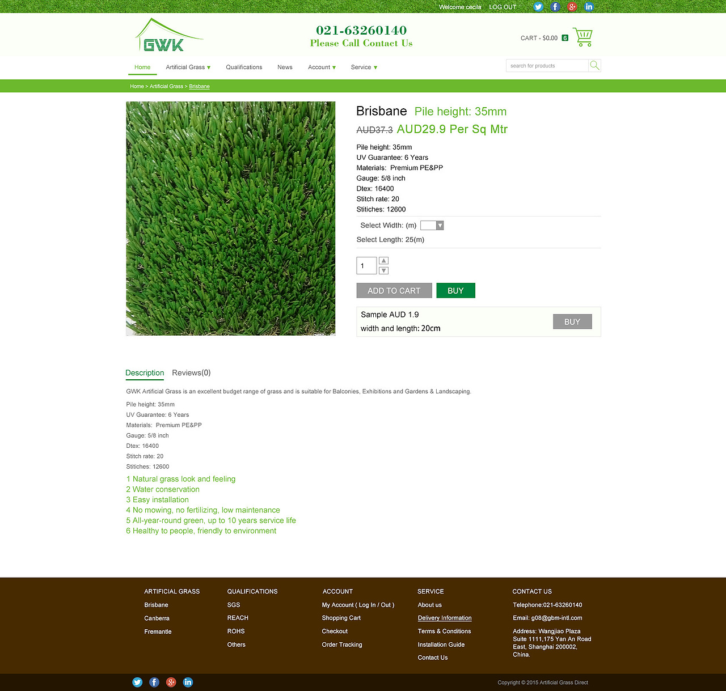Screen dimensions: 726x691
Task: Open Delivery Information footer link
Action: pos(445,618)
